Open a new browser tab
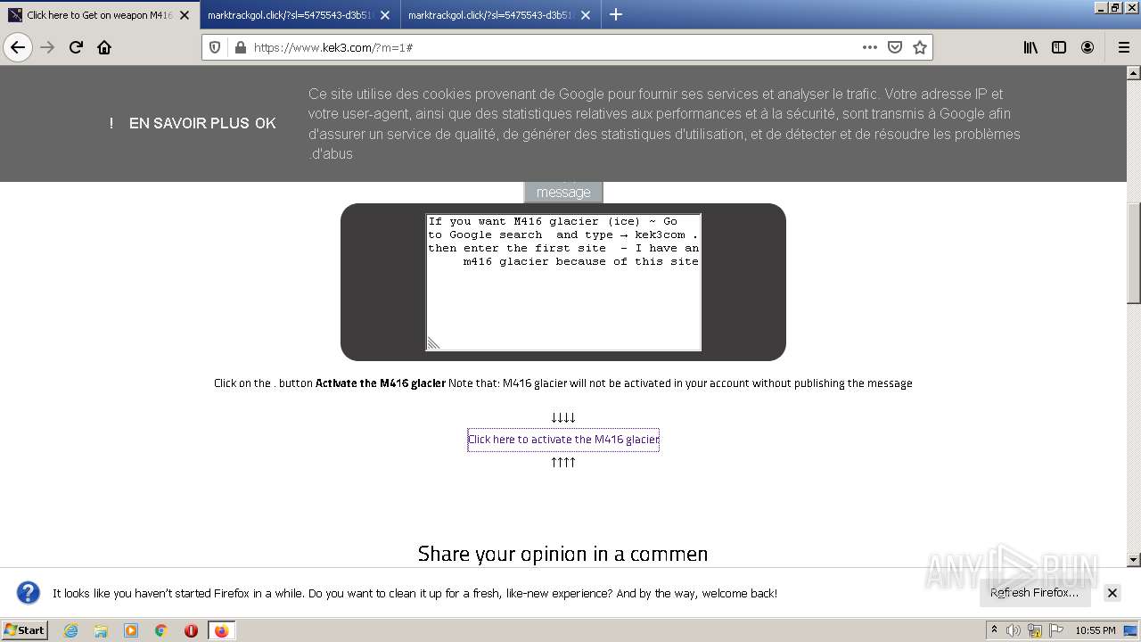The image size is (1141, 642). click(x=615, y=14)
